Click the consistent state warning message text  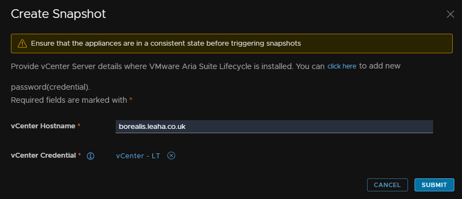click(x=166, y=43)
